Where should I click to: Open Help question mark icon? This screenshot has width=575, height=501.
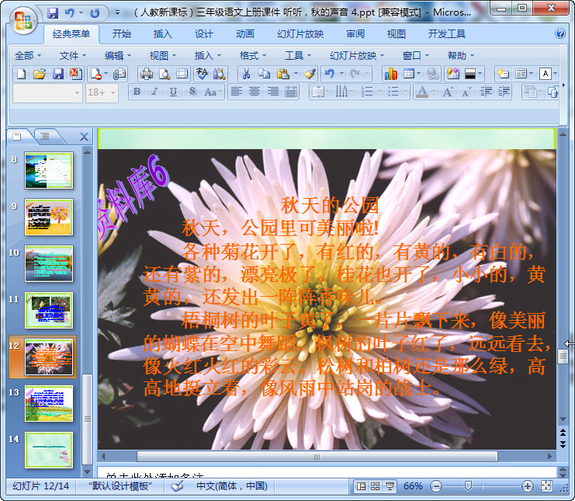[560, 33]
